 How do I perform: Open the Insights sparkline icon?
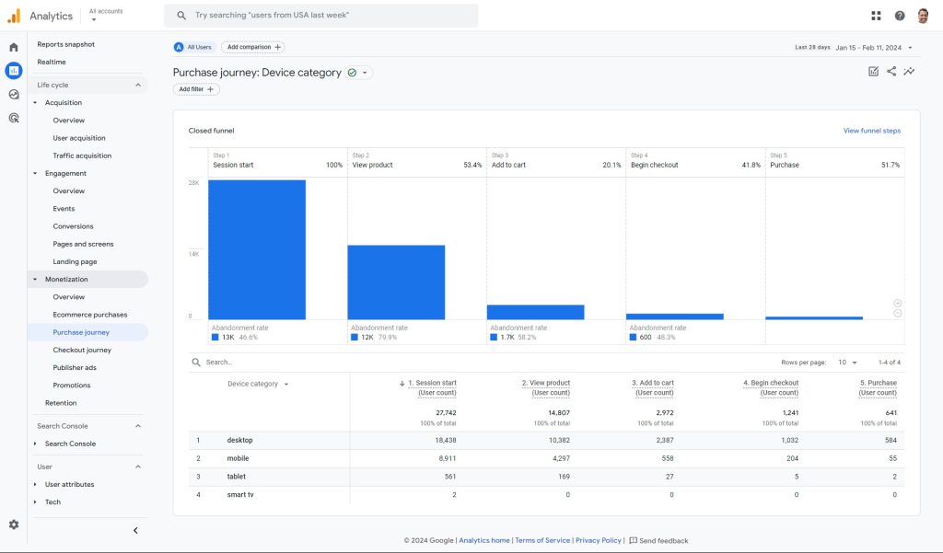coord(909,72)
